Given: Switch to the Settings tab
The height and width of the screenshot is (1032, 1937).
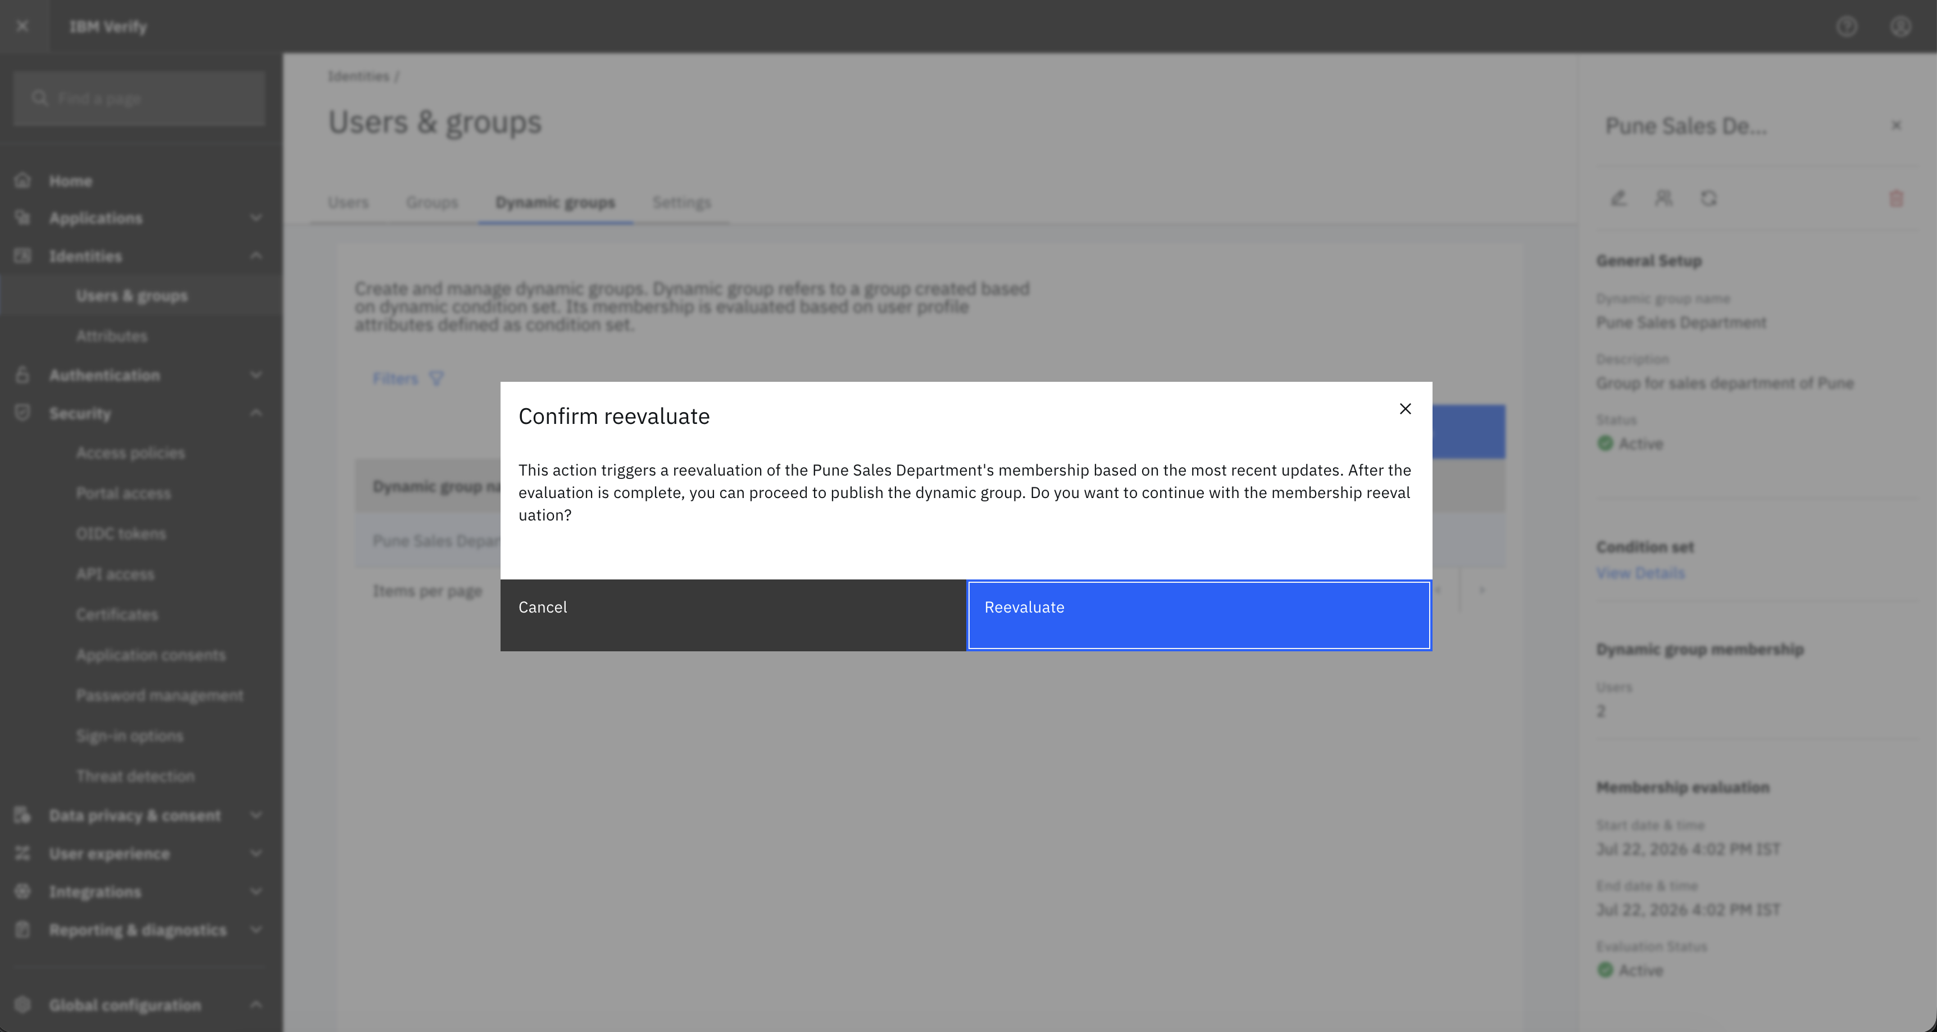Looking at the screenshot, I should click(681, 202).
